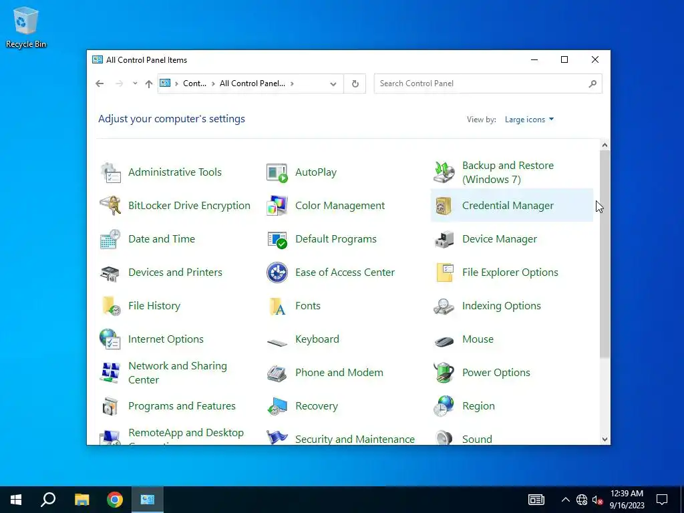
Task: Open the View by Large icons dropdown
Action: tap(529, 120)
